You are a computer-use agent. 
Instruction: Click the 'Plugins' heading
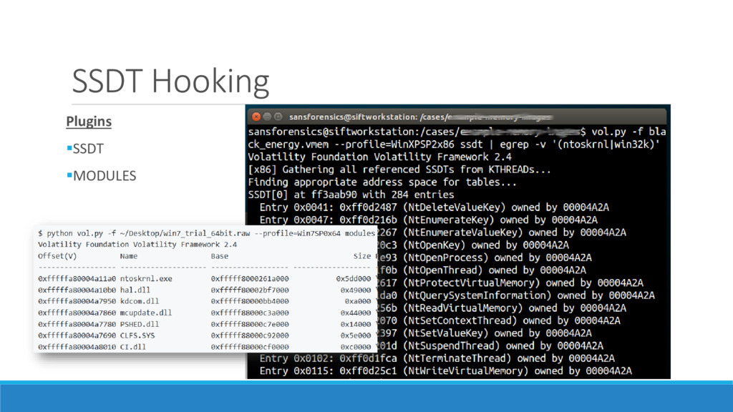coord(89,122)
